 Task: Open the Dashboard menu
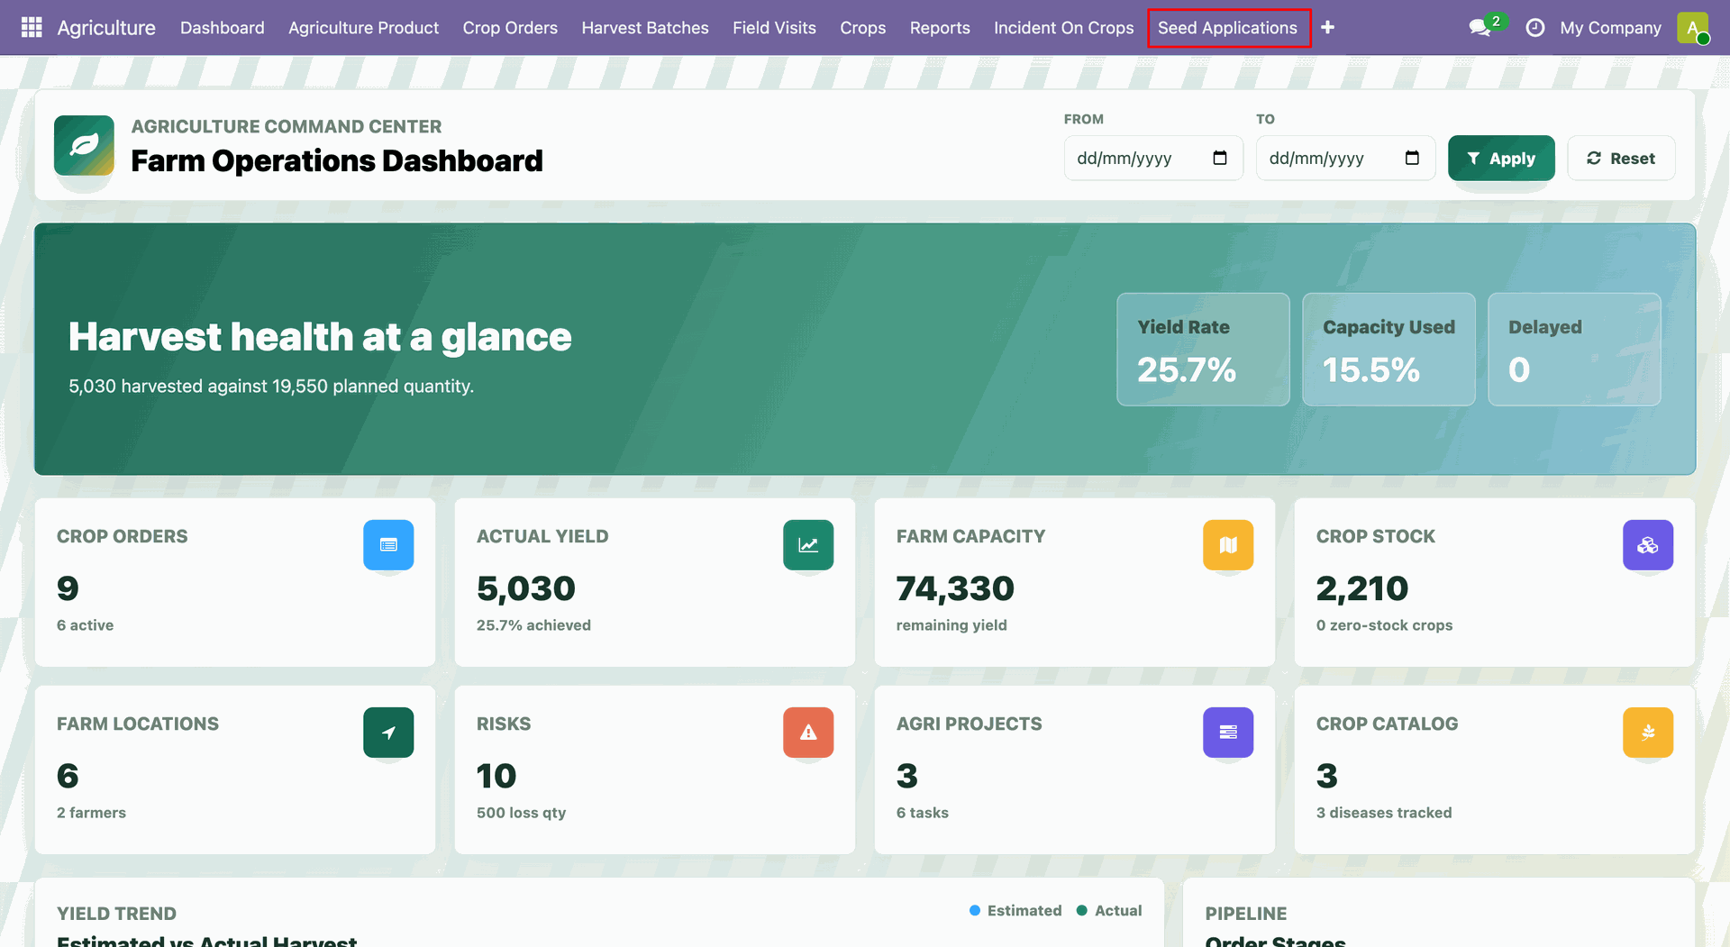pos(223,28)
